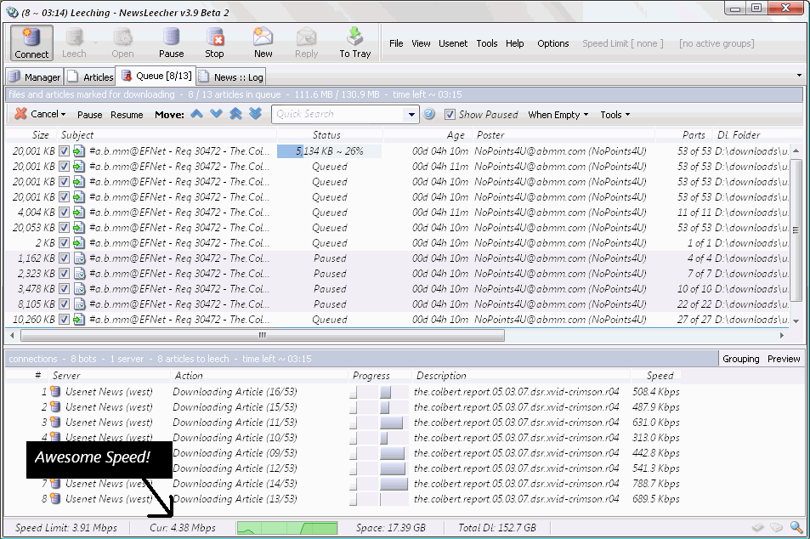Uncheck the checkbox on the 2 KB row
The image size is (810, 539).
pos(64,243)
